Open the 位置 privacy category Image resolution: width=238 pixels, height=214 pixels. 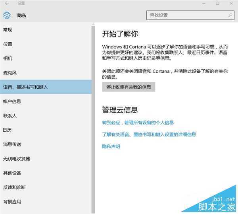click(46, 44)
